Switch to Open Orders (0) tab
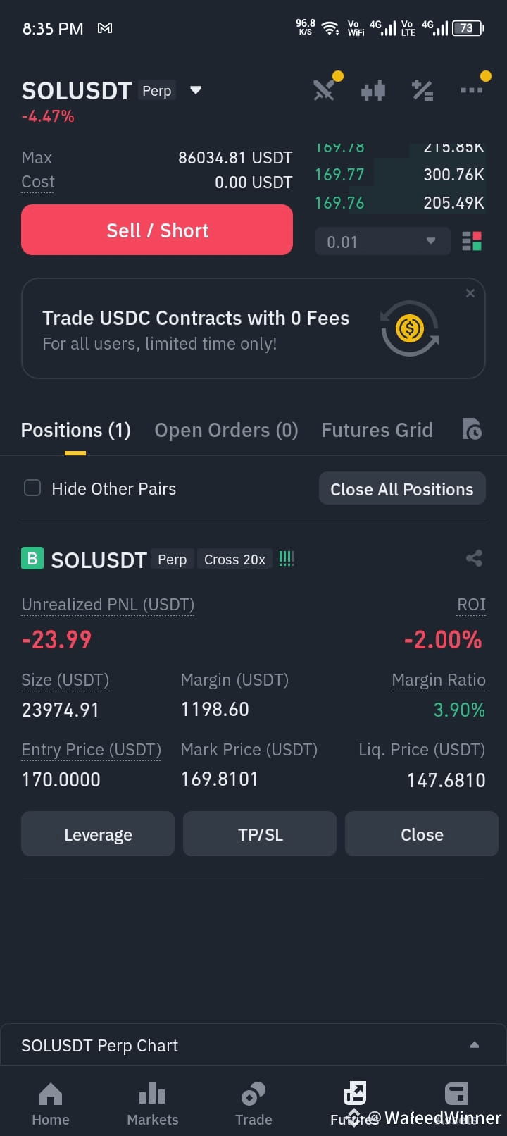Viewport: 507px width, 1136px height. pyautogui.click(x=226, y=430)
